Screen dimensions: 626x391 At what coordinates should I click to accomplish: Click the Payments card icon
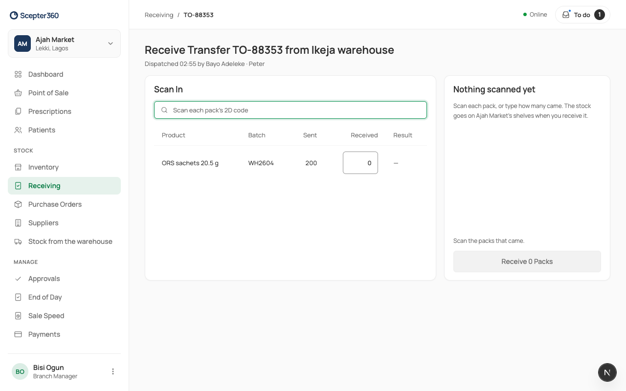click(x=18, y=334)
